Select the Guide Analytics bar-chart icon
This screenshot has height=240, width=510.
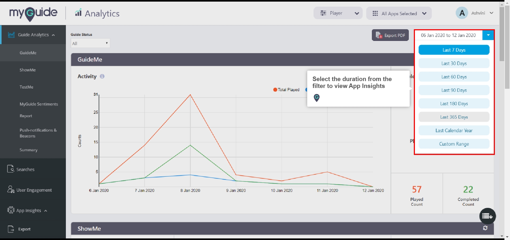(x=11, y=35)
